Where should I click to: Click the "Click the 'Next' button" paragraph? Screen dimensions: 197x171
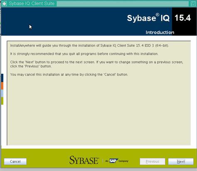(96, 64)
